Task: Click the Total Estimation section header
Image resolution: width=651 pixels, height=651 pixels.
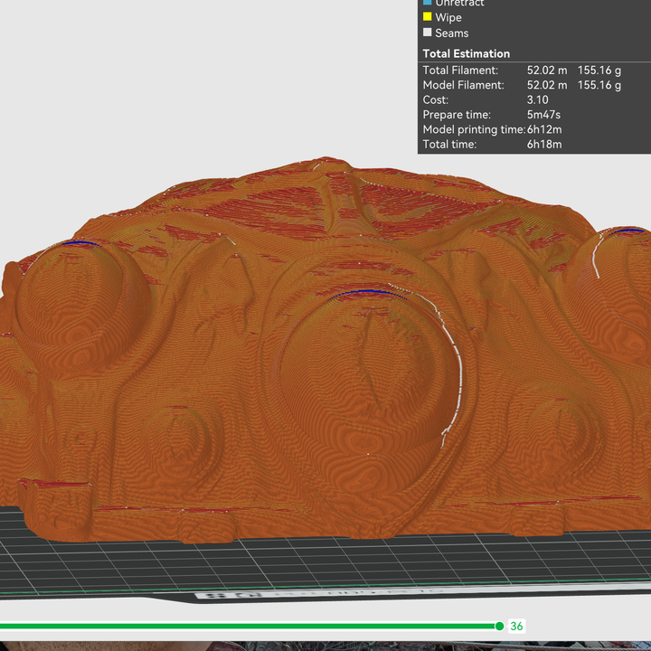Action: 467,53
